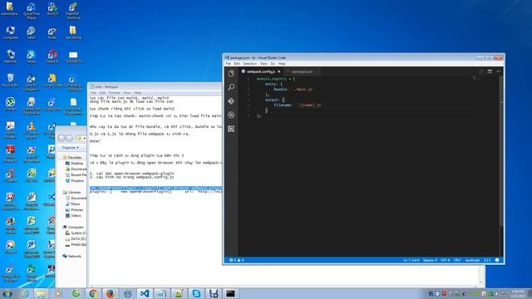Open the Explorer view in VS Code
Screen dimensions: 532x299
tap(231, 73)
